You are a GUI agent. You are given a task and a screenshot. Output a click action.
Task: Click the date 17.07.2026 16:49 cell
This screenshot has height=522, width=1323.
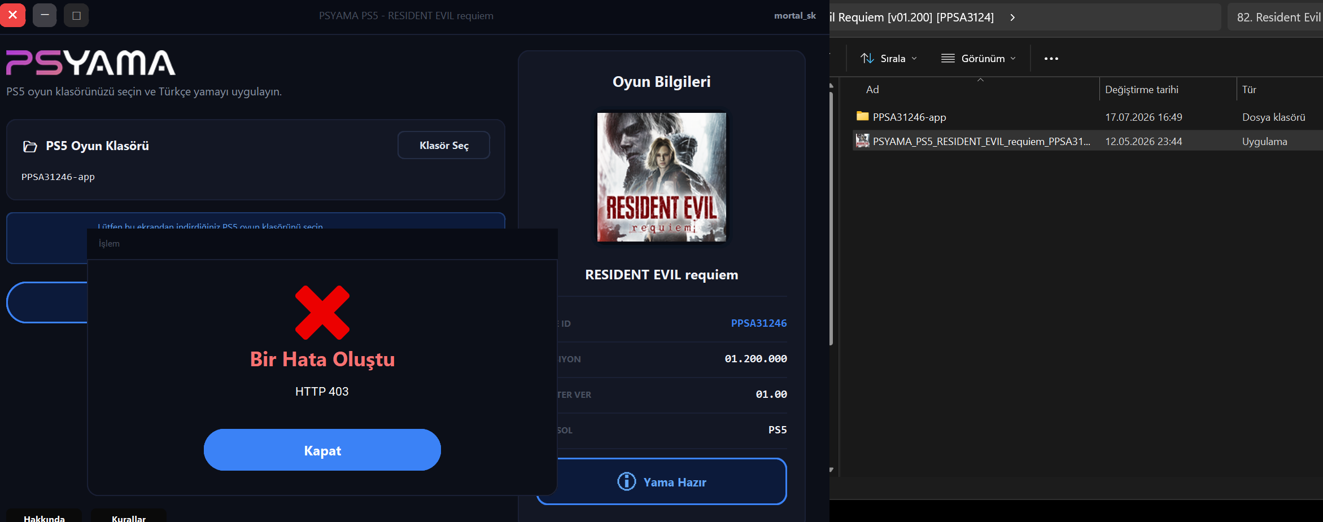coord(1143,117)
